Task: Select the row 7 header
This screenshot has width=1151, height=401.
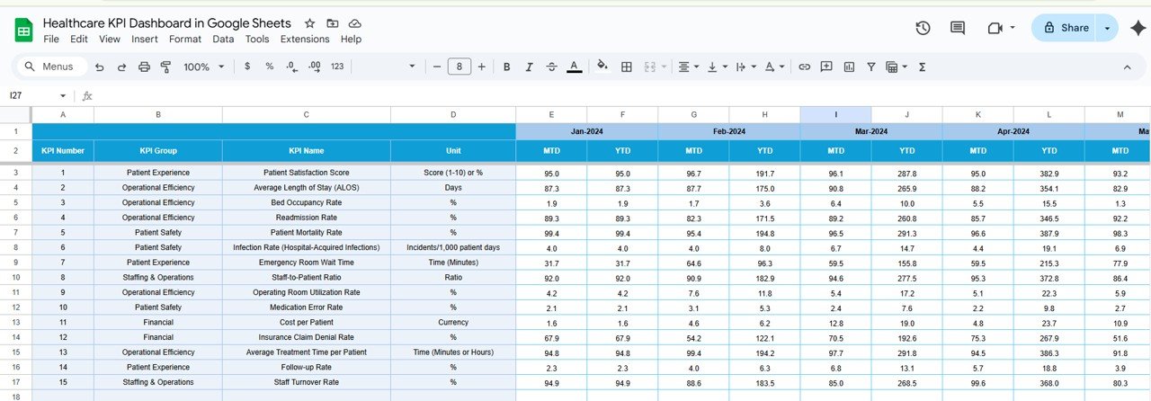Action: [x=15, y=232]
